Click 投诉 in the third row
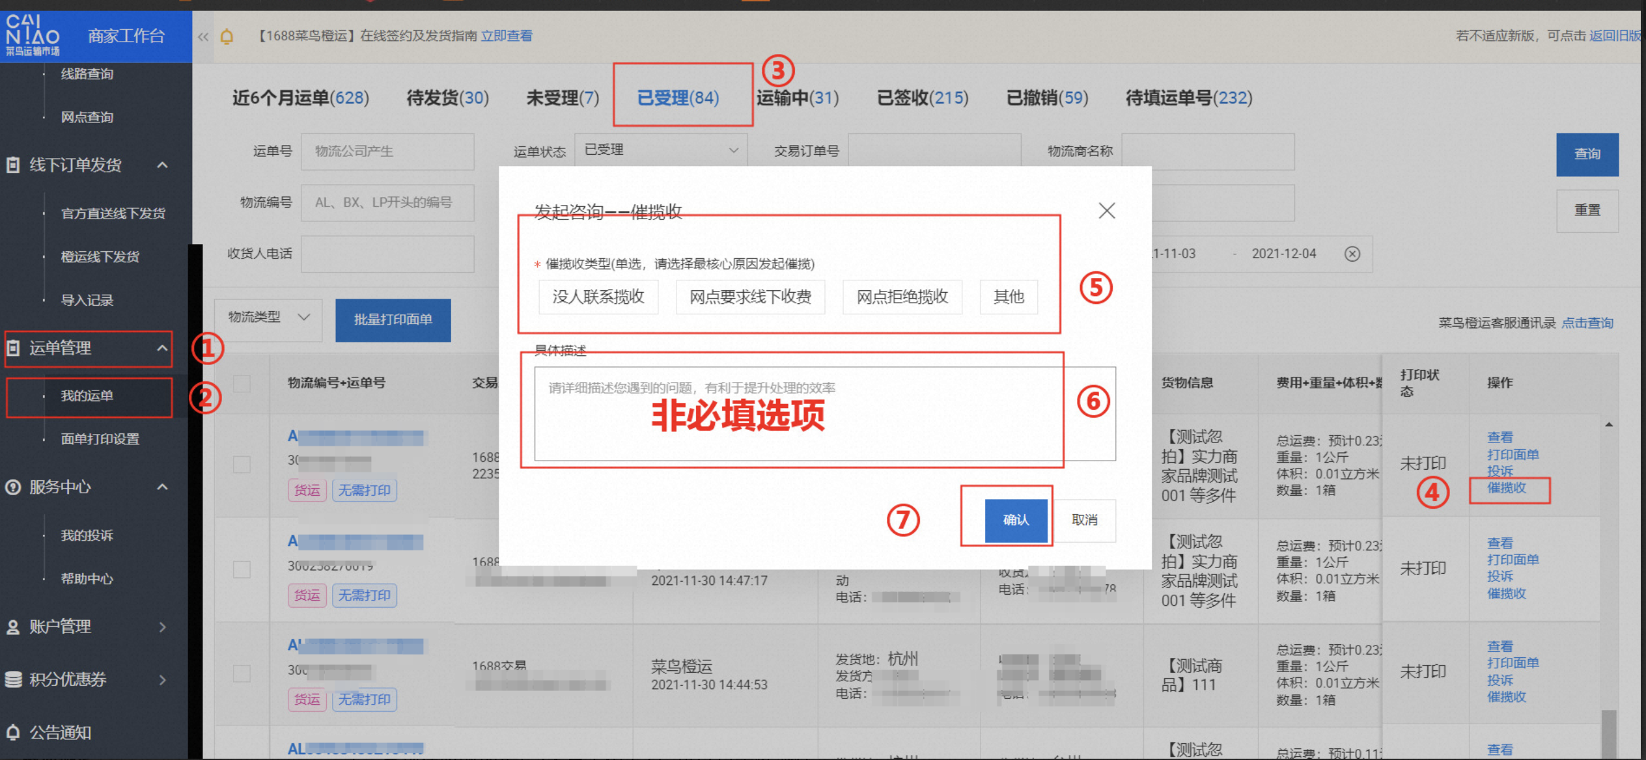This screenshot has width=1646, height=760. point(1500,681)
